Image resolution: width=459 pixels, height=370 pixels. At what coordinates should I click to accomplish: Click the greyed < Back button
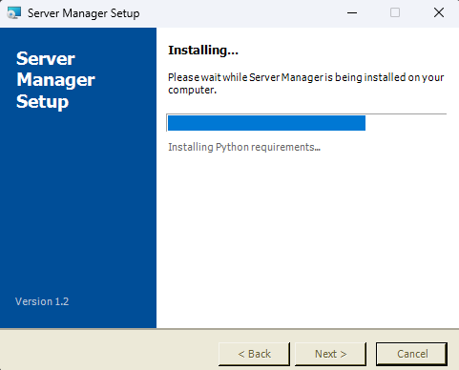[x=254, y=354]
